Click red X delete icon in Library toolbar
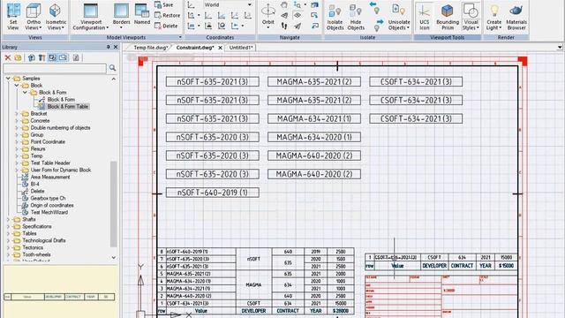 8,57
